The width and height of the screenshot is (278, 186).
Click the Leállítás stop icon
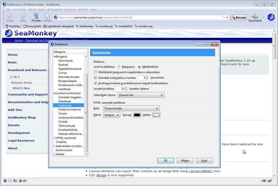click(46, 16)
